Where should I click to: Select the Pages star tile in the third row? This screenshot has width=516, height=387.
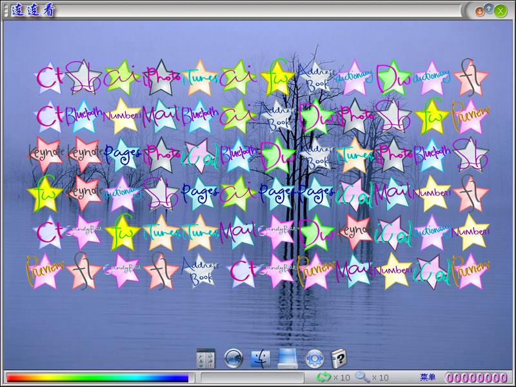point(123,155)
